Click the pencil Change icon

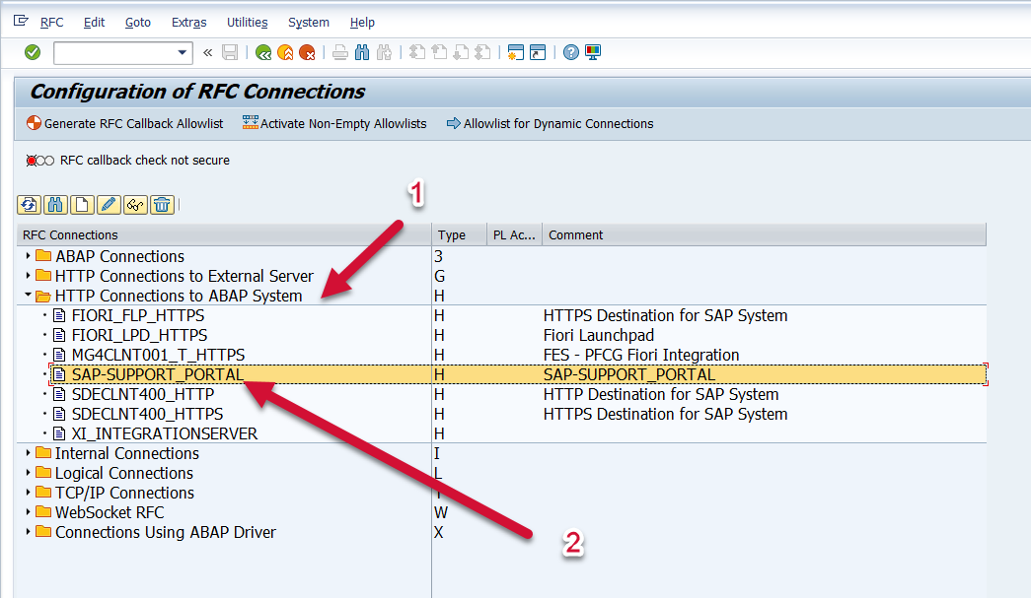coord(109,205)
